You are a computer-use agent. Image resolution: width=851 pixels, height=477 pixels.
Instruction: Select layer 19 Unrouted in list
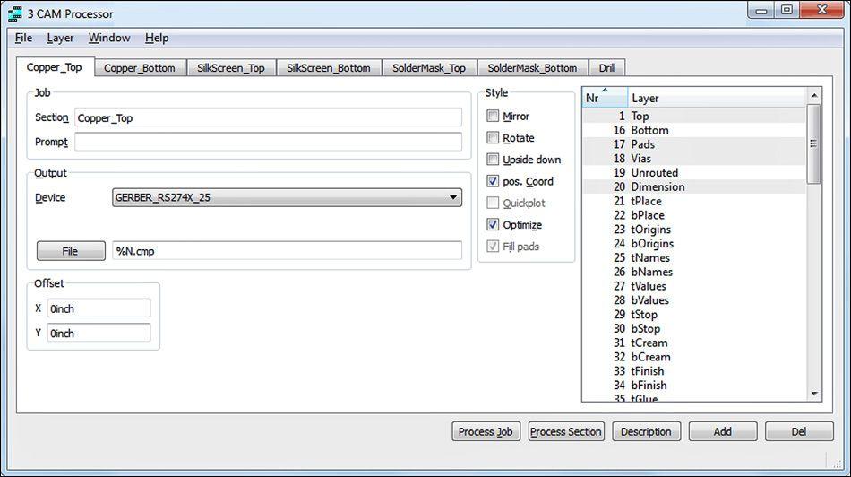click(x=695, y=172)
